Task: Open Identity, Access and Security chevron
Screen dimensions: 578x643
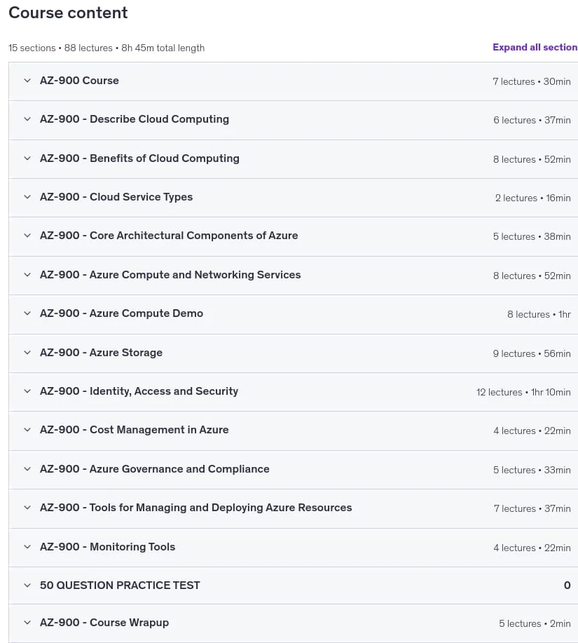Action: pyautogui.click(x=27, y=391)
